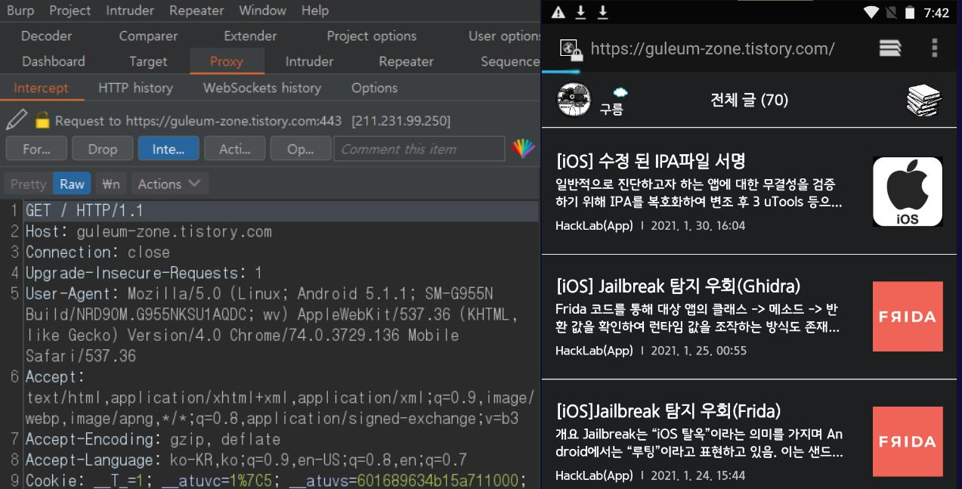962x489 pixels.
Task: Click the first download notification icon
Action: [x=580, y=12]
